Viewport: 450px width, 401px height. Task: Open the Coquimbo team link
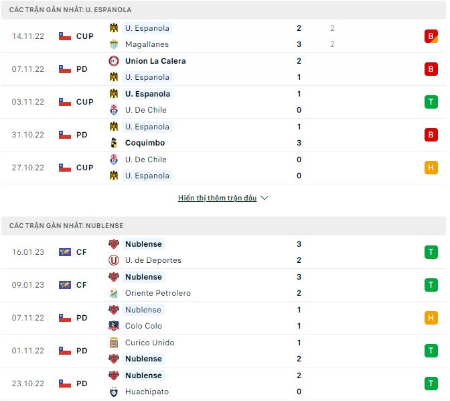pos(145,143)
